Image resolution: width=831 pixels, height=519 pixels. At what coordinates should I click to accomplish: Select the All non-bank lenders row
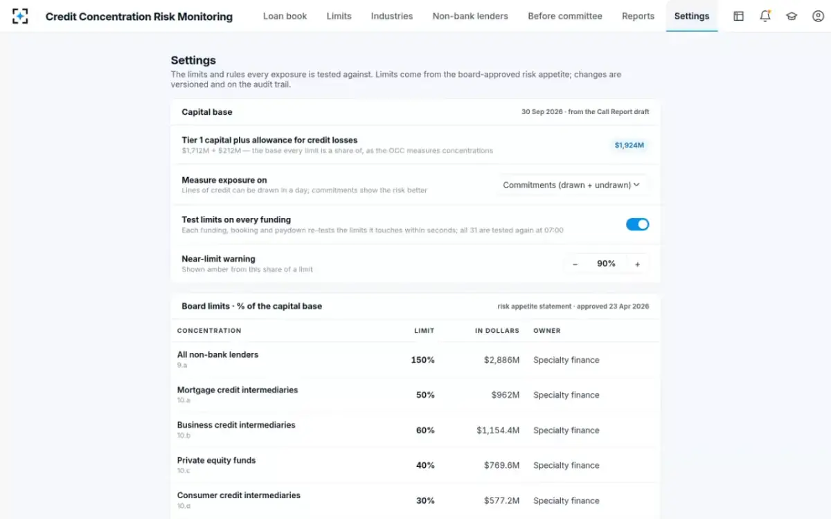point(415,360)
